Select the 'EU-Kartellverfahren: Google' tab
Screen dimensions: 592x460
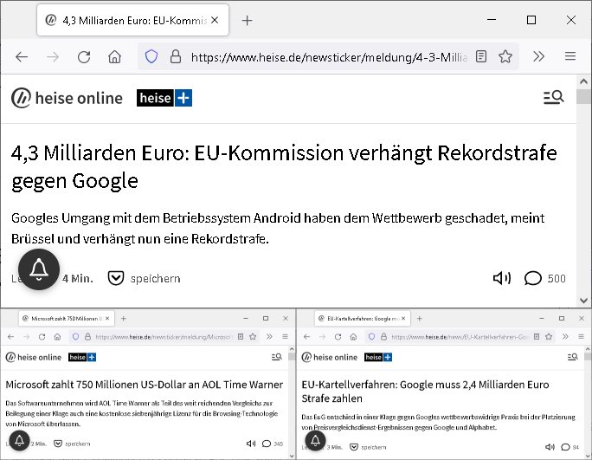point(363,319)
